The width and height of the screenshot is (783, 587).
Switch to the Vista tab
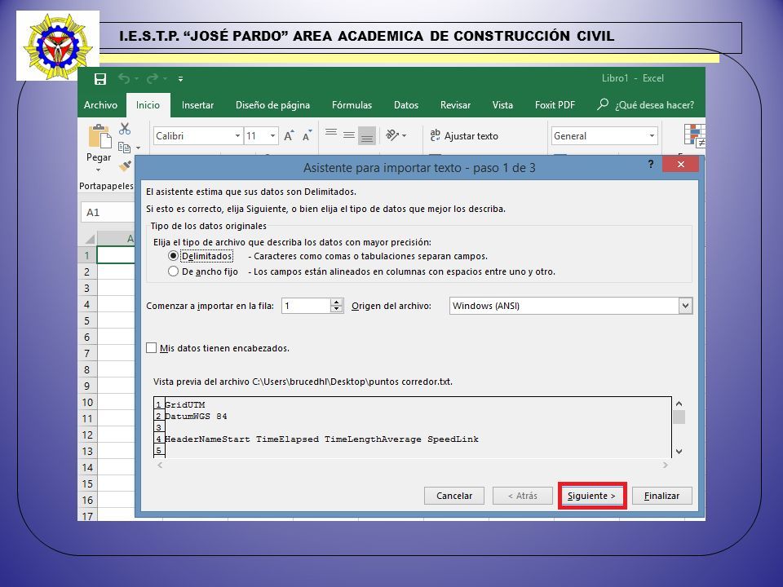(502, 105)
